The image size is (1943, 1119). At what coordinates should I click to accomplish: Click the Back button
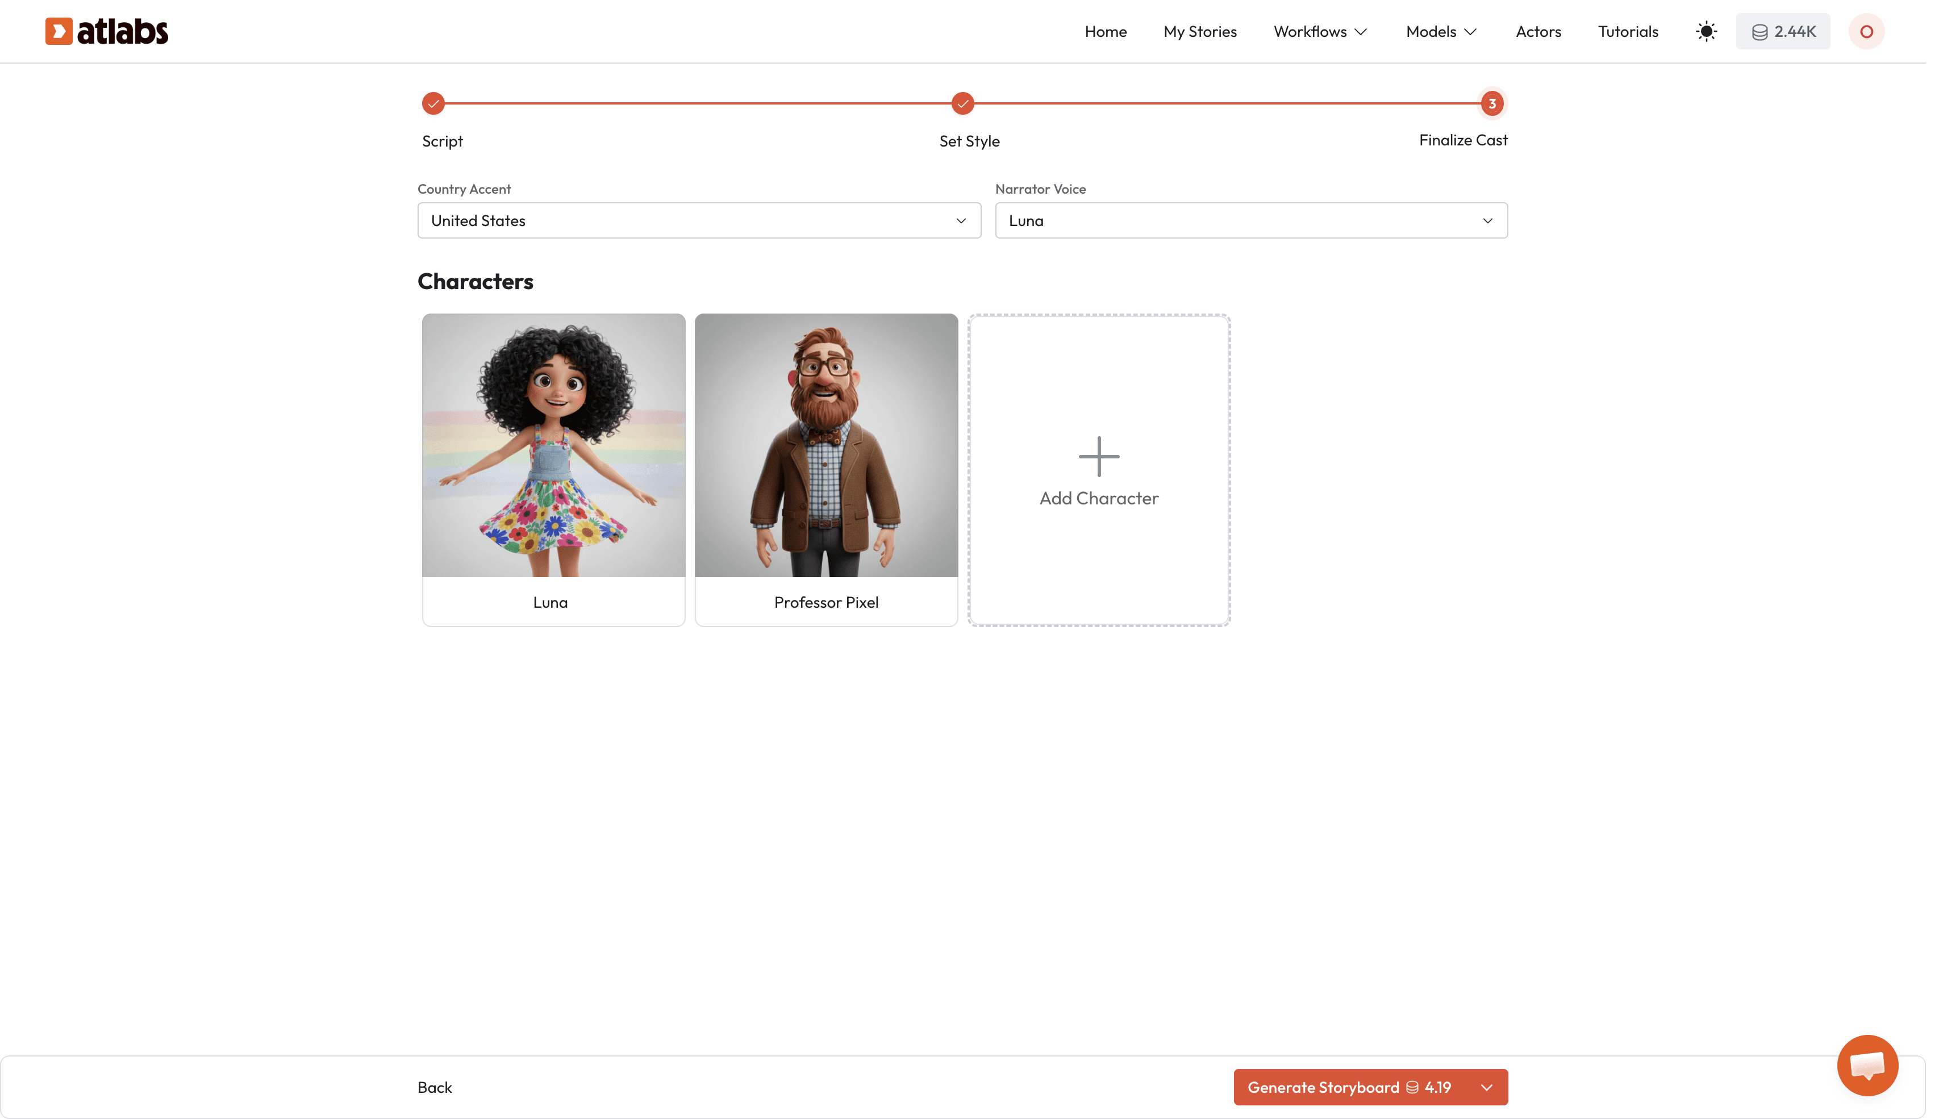click(434, 1088)
